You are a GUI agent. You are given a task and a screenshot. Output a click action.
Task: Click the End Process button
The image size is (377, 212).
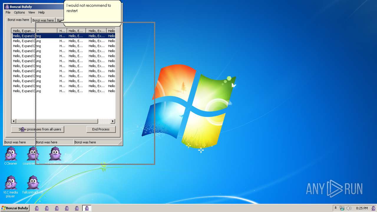pyautogui.click(x=101, y=129)
